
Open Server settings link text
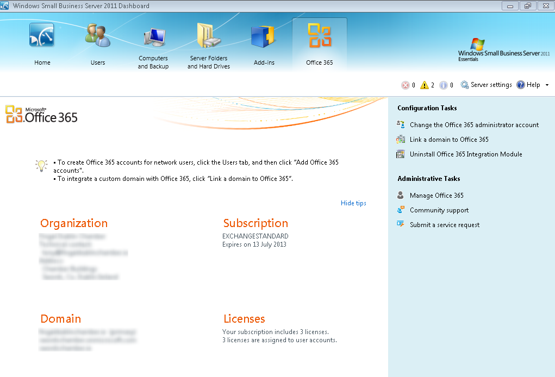pos(491,85)
